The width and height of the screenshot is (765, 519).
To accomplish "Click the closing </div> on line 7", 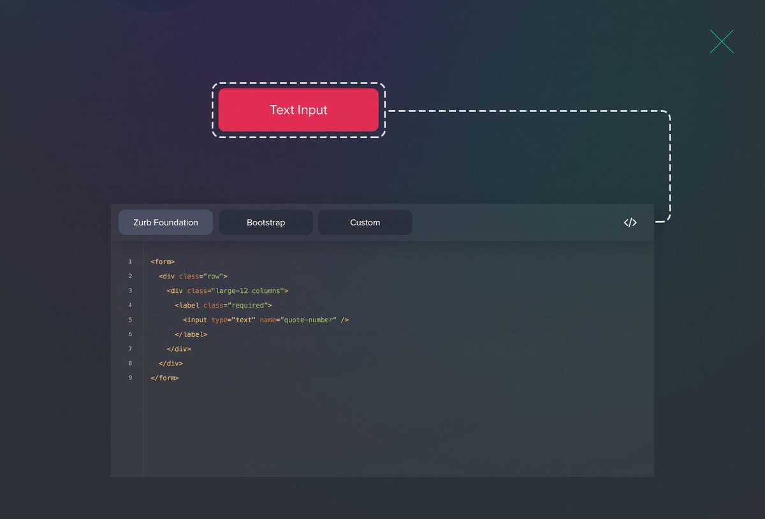I will tap(179, 349).
